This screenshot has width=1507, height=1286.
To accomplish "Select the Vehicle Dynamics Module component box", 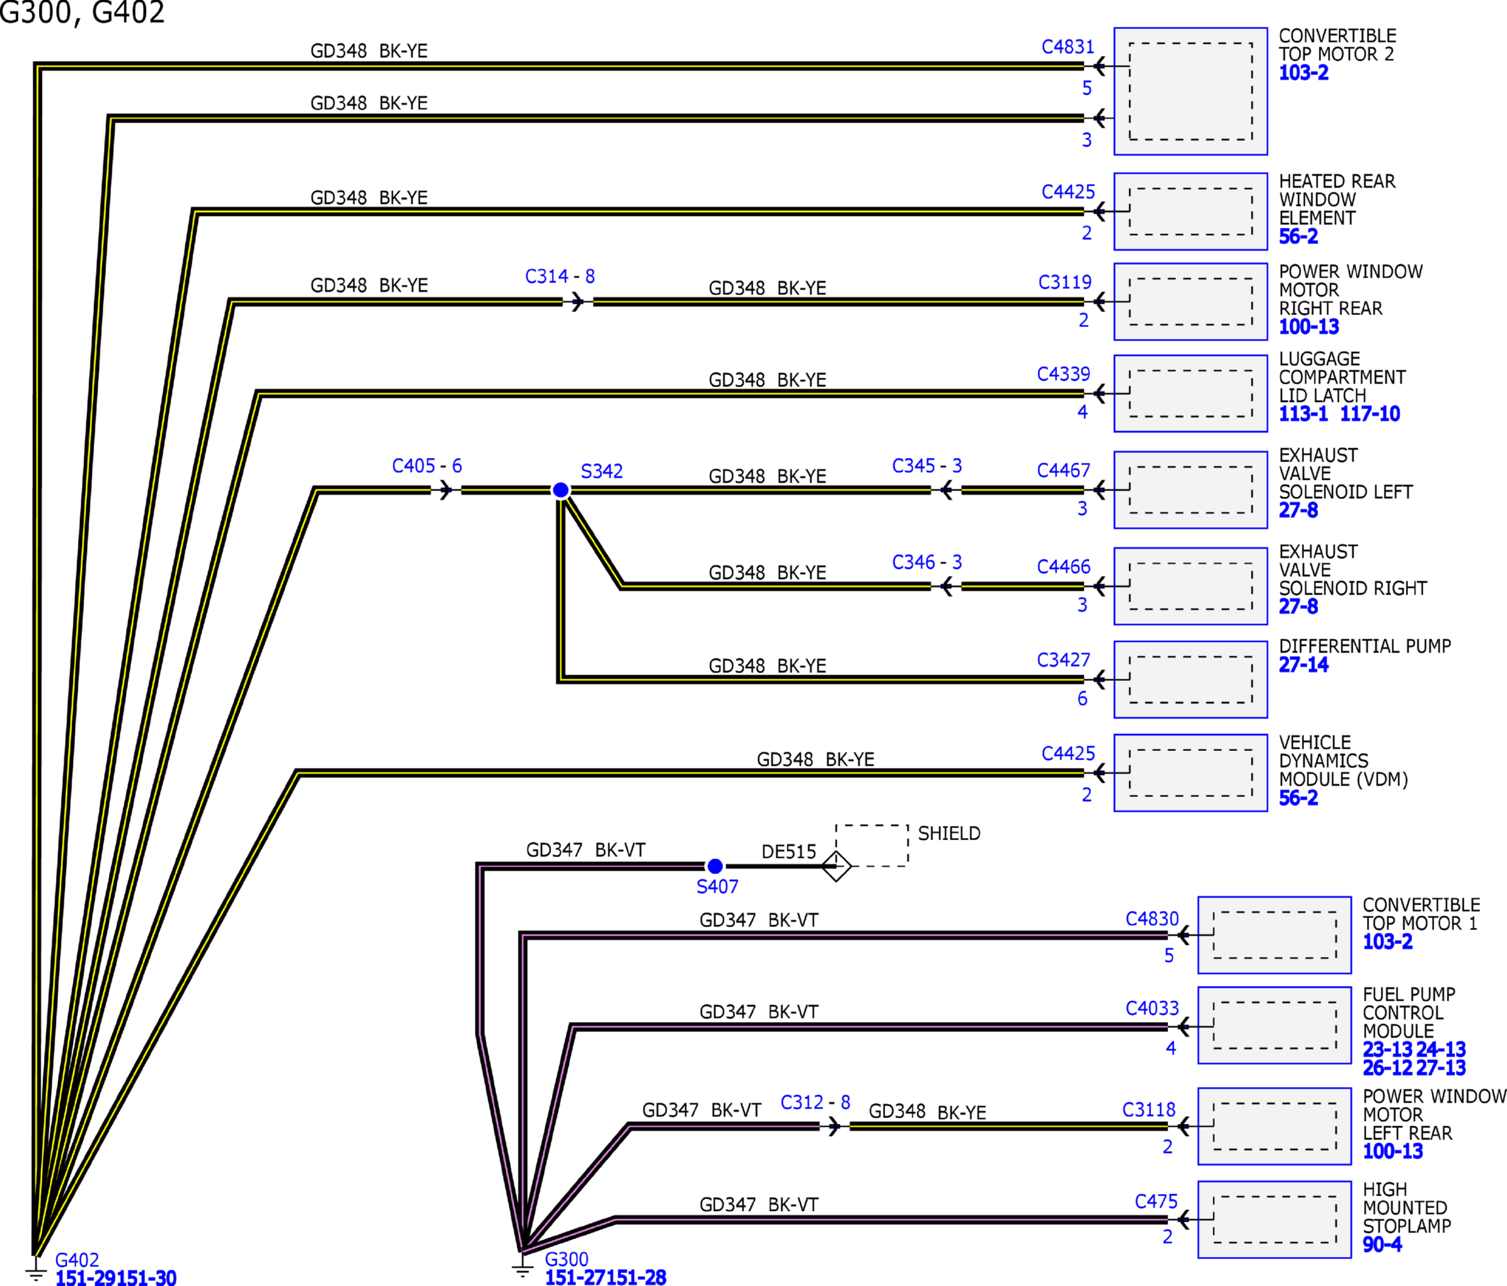I will click(1190, 772).
